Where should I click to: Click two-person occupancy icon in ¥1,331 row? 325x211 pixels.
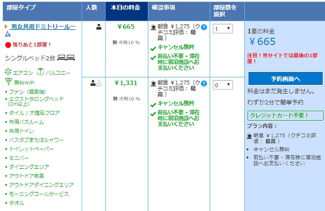96,83
